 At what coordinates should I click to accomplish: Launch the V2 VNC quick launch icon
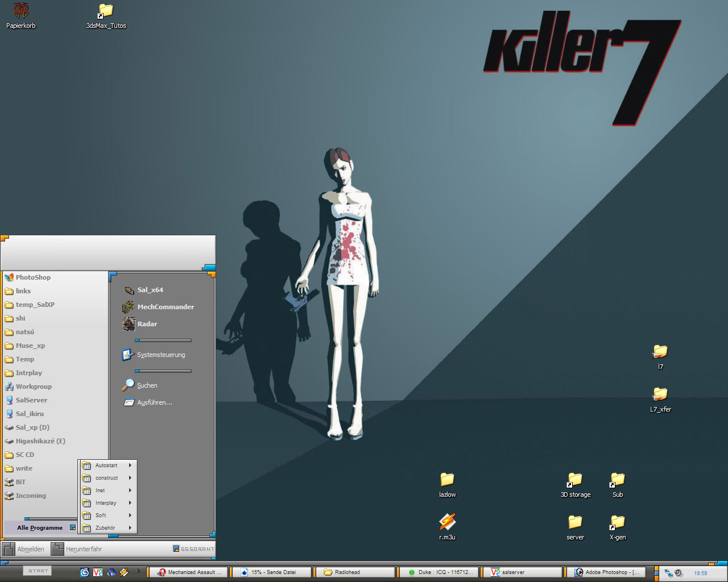pyautogui.click(x=98, y=572)
